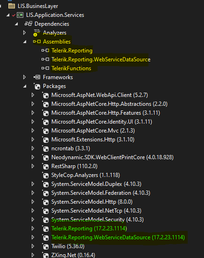The image size is (204, 258).
Task: Click the package icon for Microsoft.AspNetCore.Http.Abstractions
Action: point(45,104)
